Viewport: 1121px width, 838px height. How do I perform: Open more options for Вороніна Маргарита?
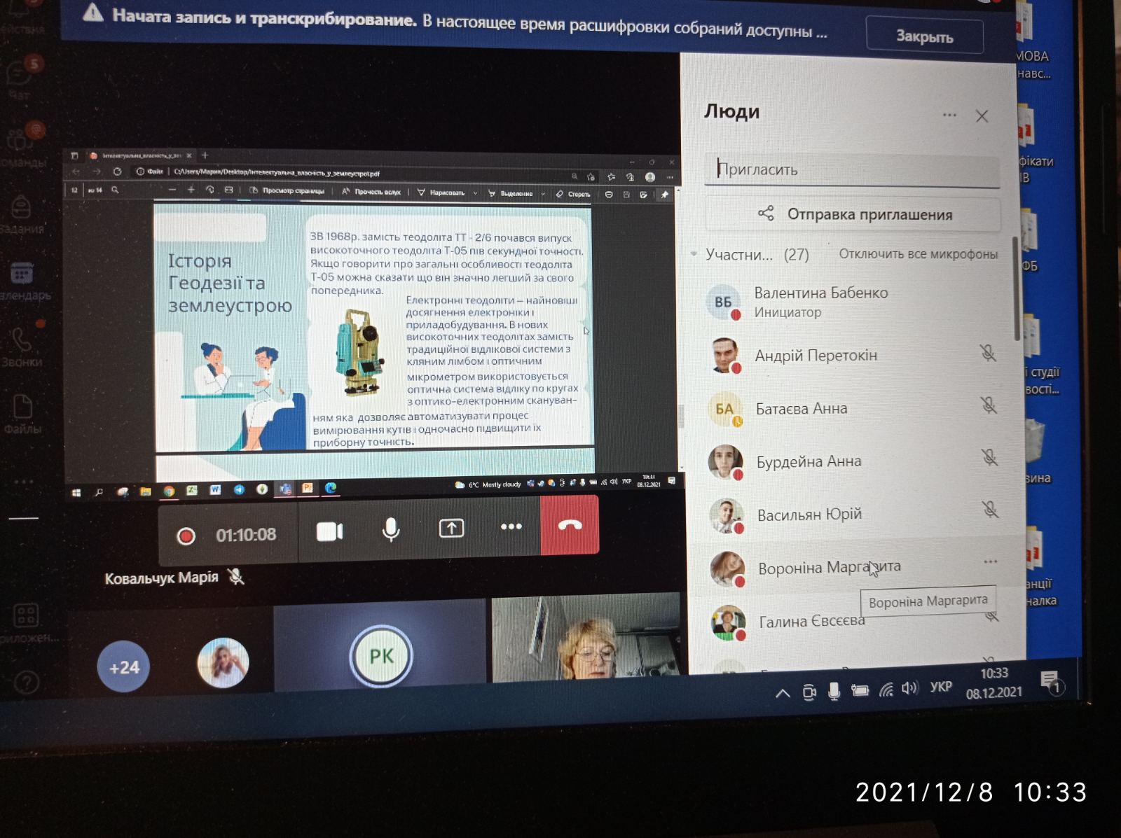[990, 561]
